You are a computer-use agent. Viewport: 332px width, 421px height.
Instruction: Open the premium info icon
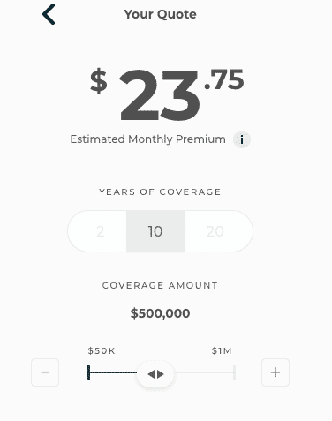[242, 139]
